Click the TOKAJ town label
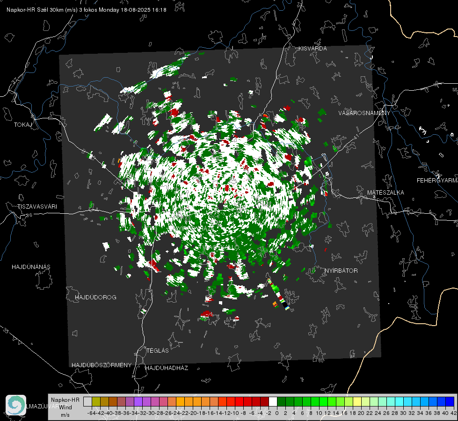The height and width of the screenshot is (421, 458). (23, 125)
